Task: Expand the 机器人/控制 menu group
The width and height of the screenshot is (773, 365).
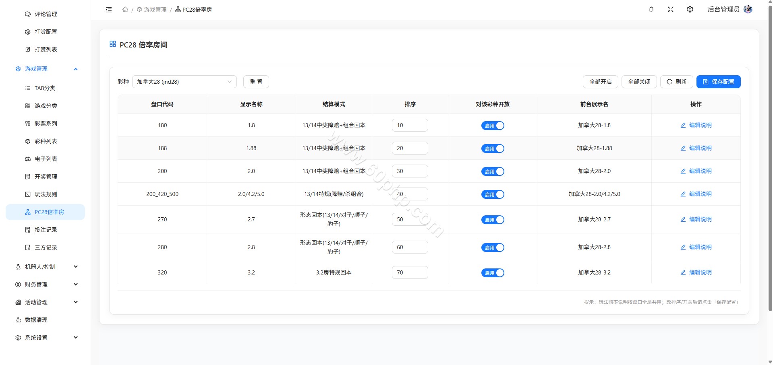Action: [x=46, y=267]
